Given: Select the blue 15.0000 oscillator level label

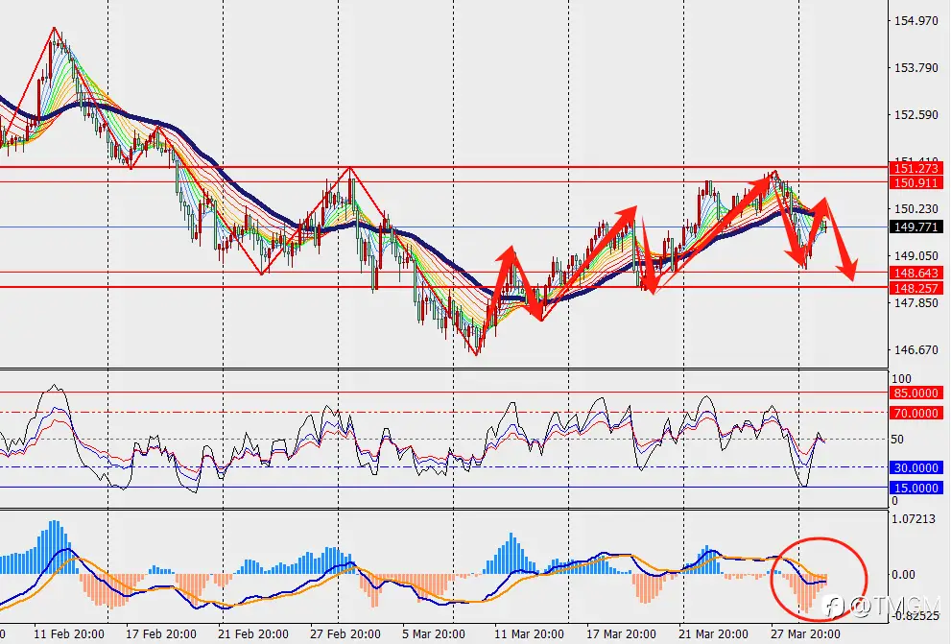Looking at the screenshot, I should [916, 488].
